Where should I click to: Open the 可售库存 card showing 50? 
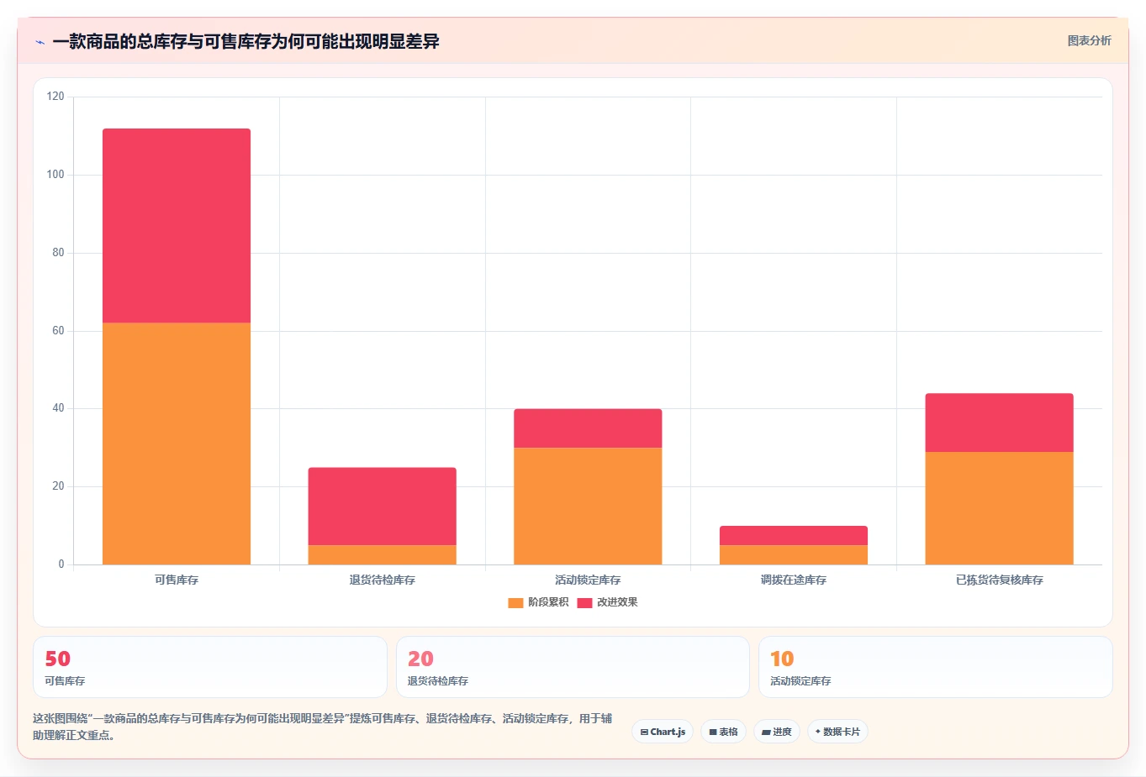pos(210,667)
